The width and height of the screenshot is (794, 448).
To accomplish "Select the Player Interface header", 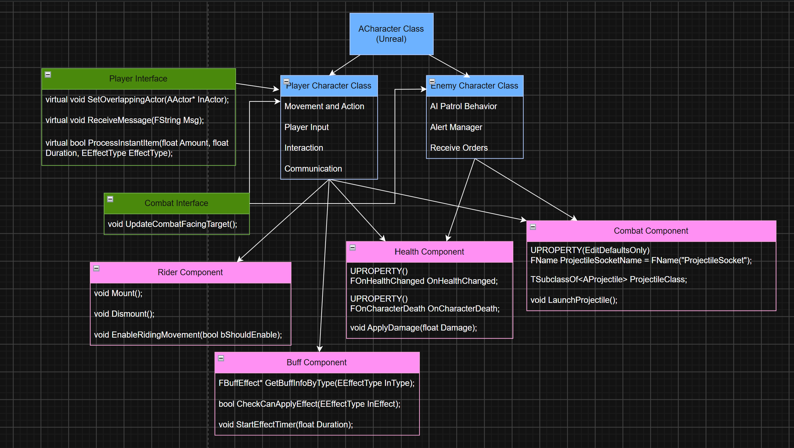I will (x=139, y=79).
